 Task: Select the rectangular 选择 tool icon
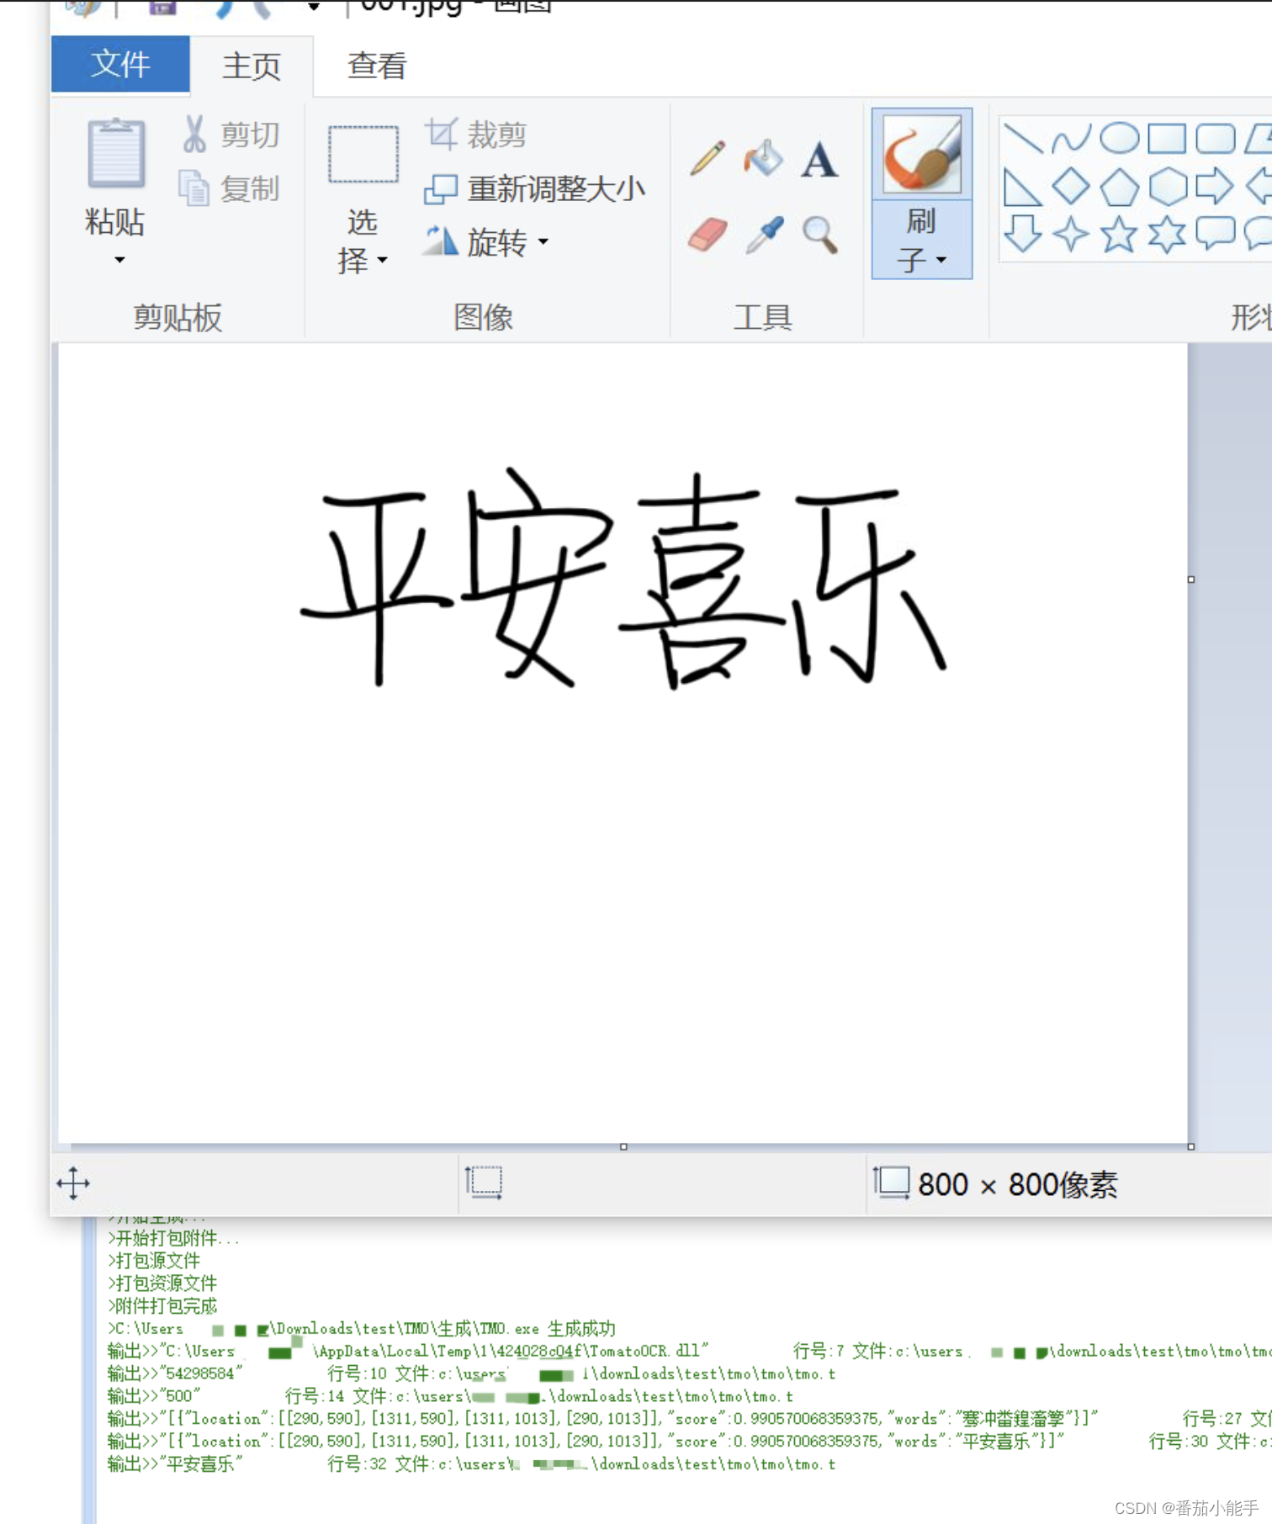[363, 154]
